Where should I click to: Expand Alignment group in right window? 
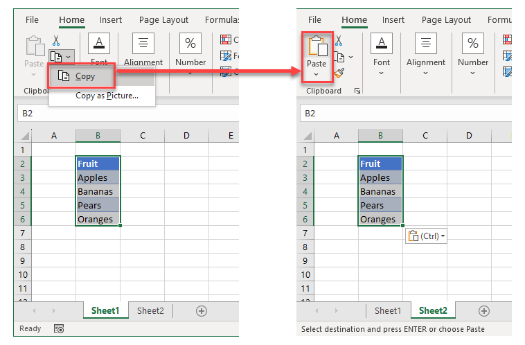click(426, 73)
